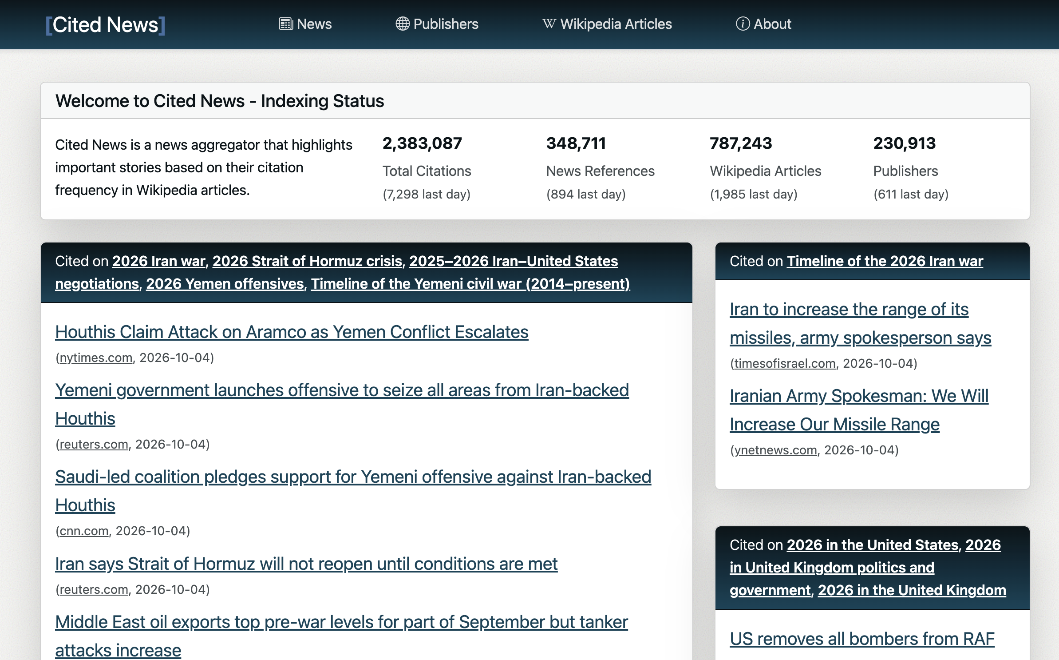This screenshot has width=1059, height=660.
Task: Open 2026 in the United States link
Action: coord(873,545)
